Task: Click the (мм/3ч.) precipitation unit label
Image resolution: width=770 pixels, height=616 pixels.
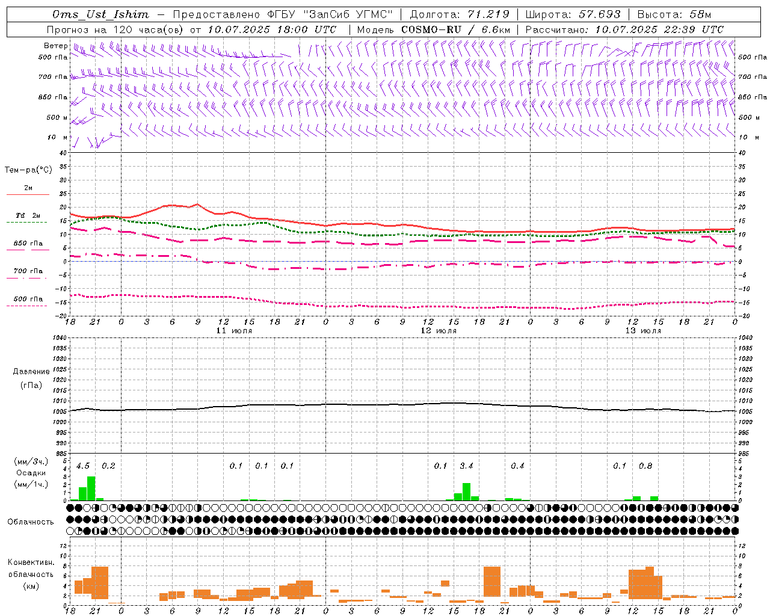Action: [31, 461]
